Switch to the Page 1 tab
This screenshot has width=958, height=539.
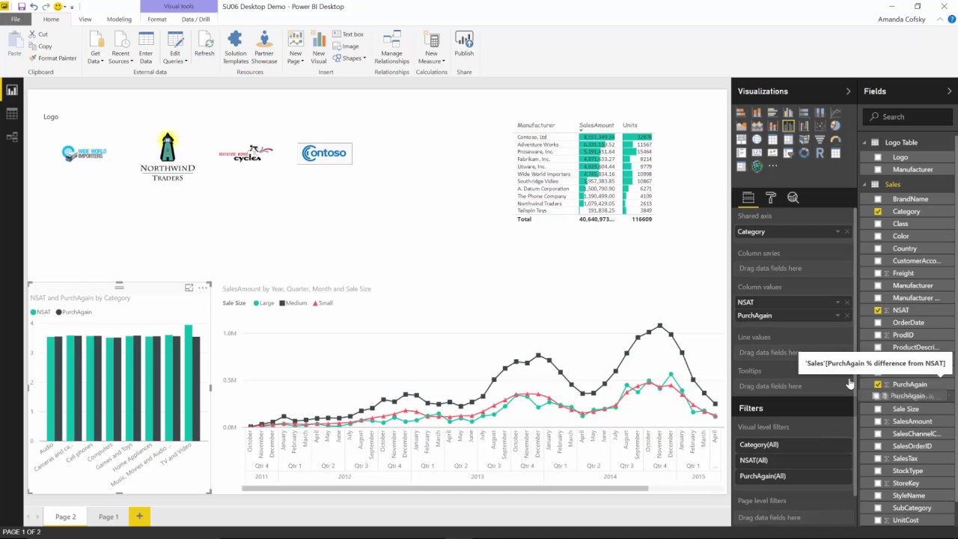(x=109, y=517)
